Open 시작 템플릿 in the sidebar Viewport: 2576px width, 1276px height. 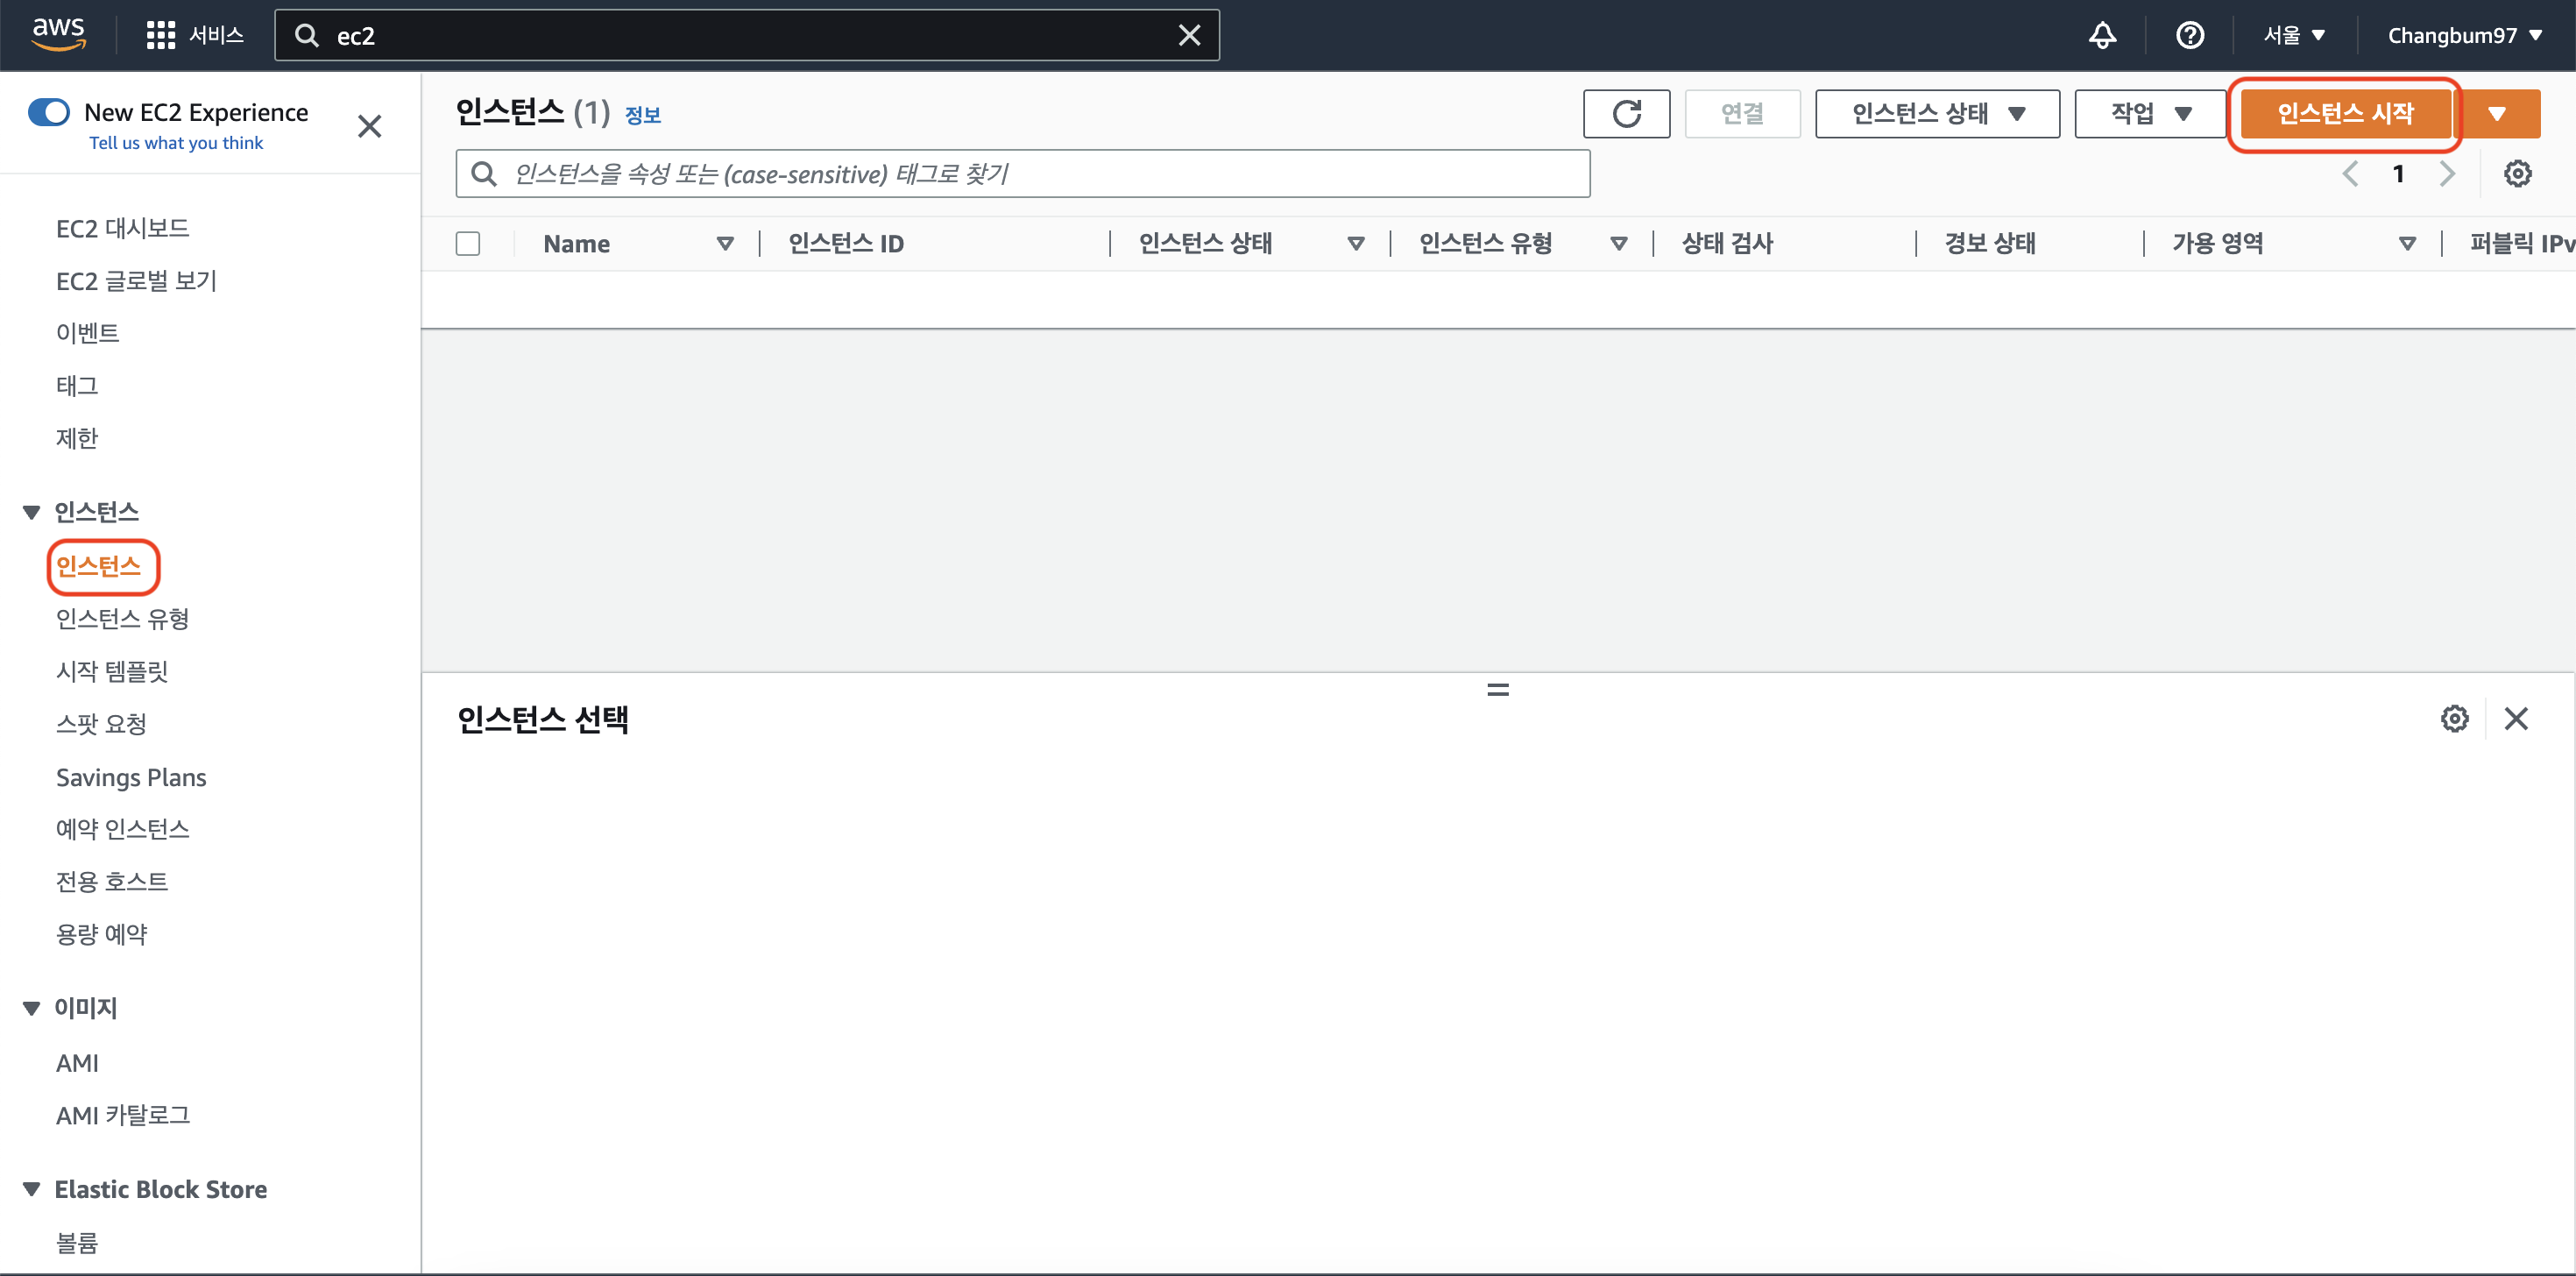112,671
